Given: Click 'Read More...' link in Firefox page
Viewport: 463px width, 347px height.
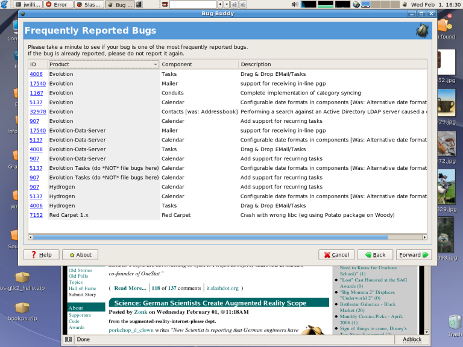Looking at the screenshot, I should (x=130, y=289).
